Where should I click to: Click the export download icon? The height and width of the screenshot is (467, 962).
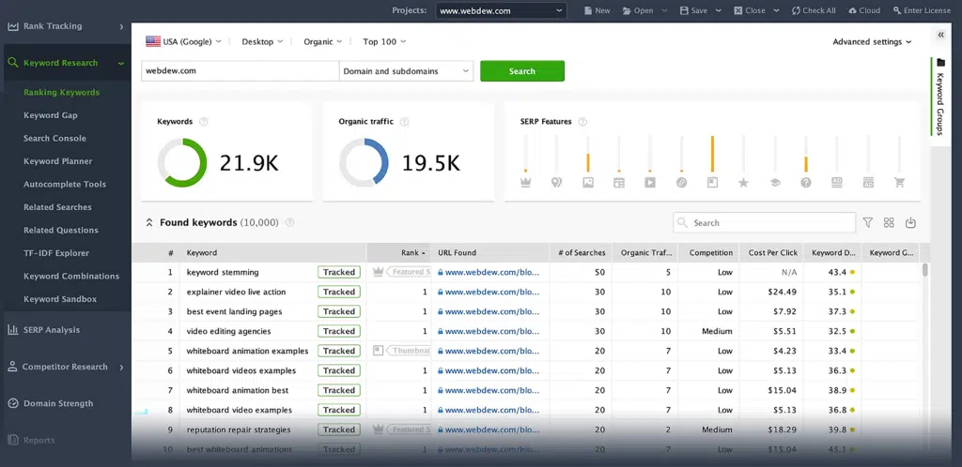pos(910,223)
